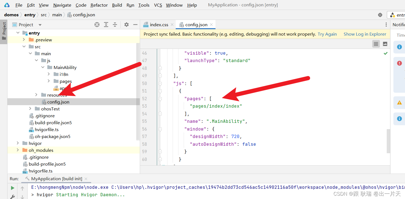This screenshot has width=405, height=199.
Task: Open Project panel settings gear
Action: pyautogui.click(x=127, y=25)
